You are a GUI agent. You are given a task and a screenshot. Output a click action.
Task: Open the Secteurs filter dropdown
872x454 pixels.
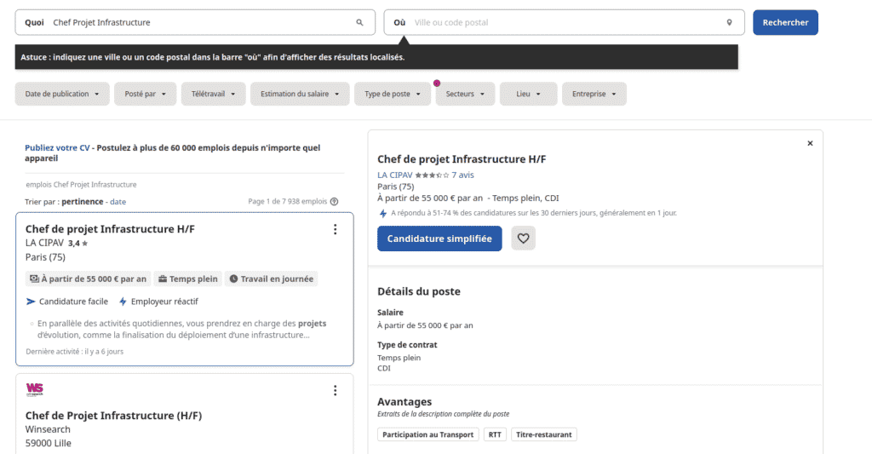465,94
